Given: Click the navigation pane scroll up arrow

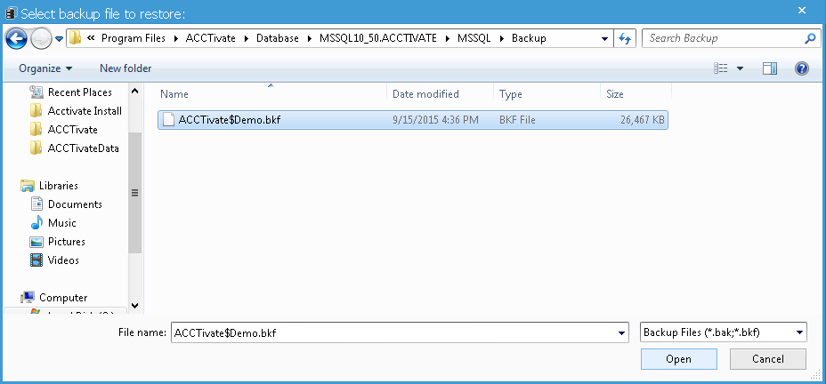Looking at the screenshot, I should (x=135, y=92).
